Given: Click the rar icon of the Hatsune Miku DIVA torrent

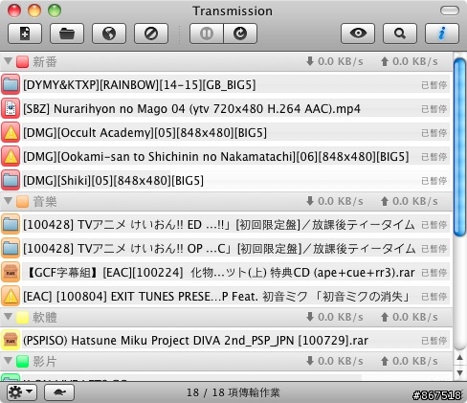Looking at the screenshot, I should click(x=11, y=340).
